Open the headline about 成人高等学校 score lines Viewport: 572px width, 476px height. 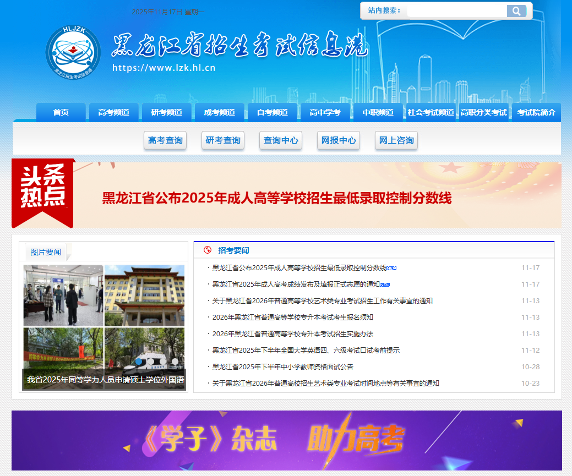tap(276, 199)
